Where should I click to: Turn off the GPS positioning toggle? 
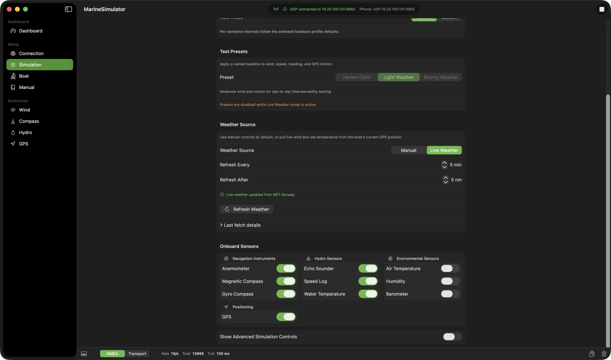click(x=286, y=317)
